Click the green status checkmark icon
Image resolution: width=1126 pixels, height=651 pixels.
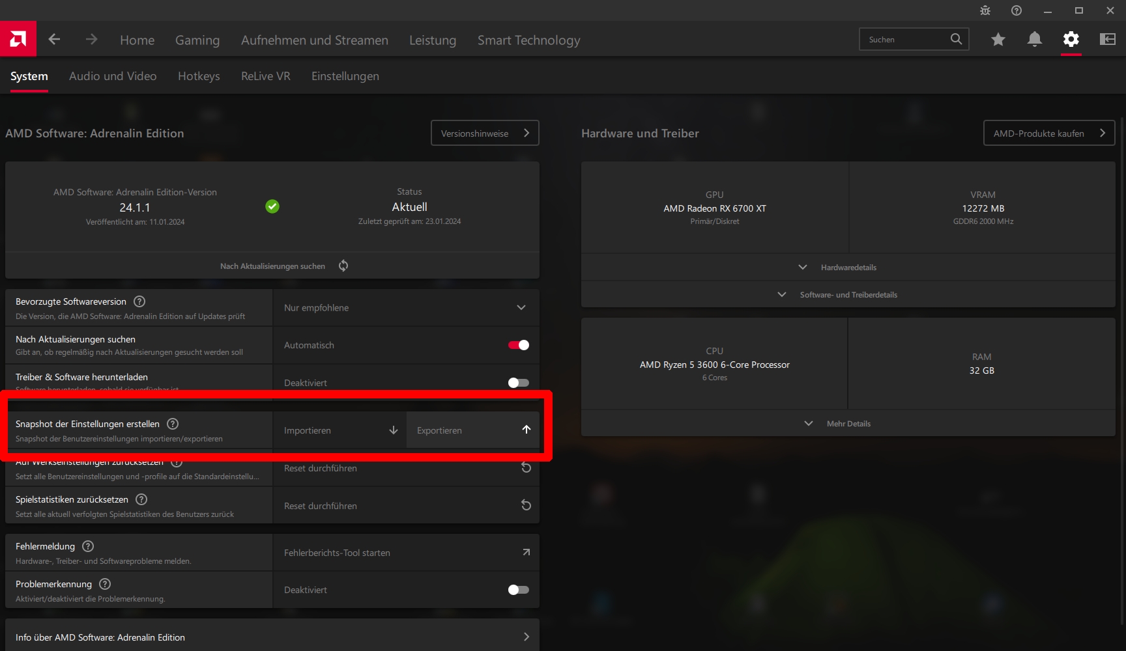coord(272,206)
